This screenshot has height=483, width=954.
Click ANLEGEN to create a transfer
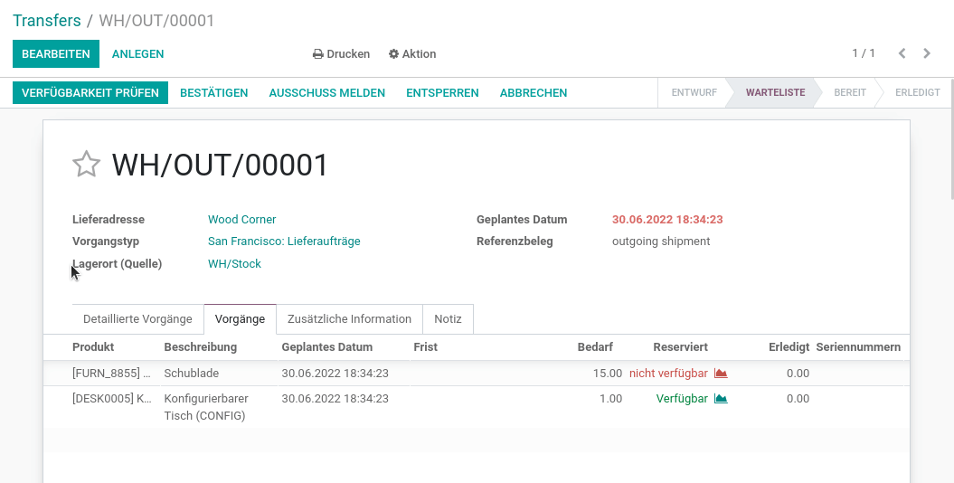click(x=137, y=53)
